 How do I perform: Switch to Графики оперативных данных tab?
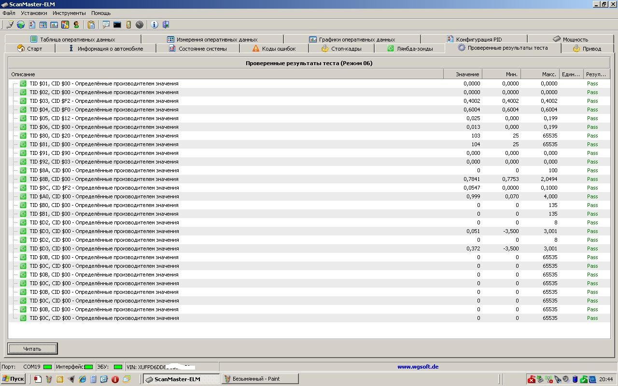coord(352,39)
